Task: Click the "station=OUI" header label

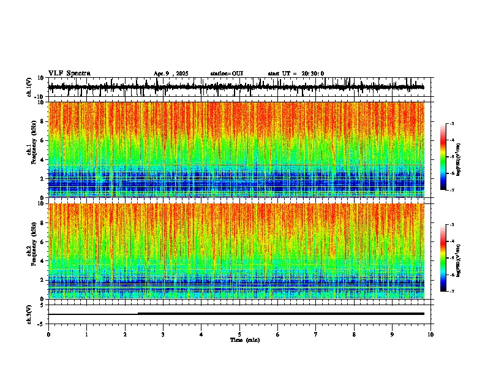Action: point(227,74)
